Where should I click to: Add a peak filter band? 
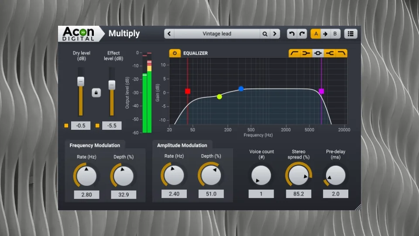click(318, 53)
